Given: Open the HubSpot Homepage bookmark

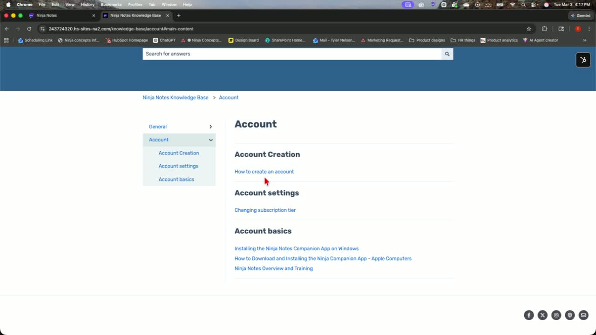Looking at the screenshot, I should pos(127,40).
